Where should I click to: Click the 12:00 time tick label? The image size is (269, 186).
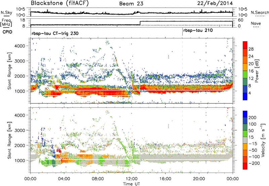coord(131,179)
